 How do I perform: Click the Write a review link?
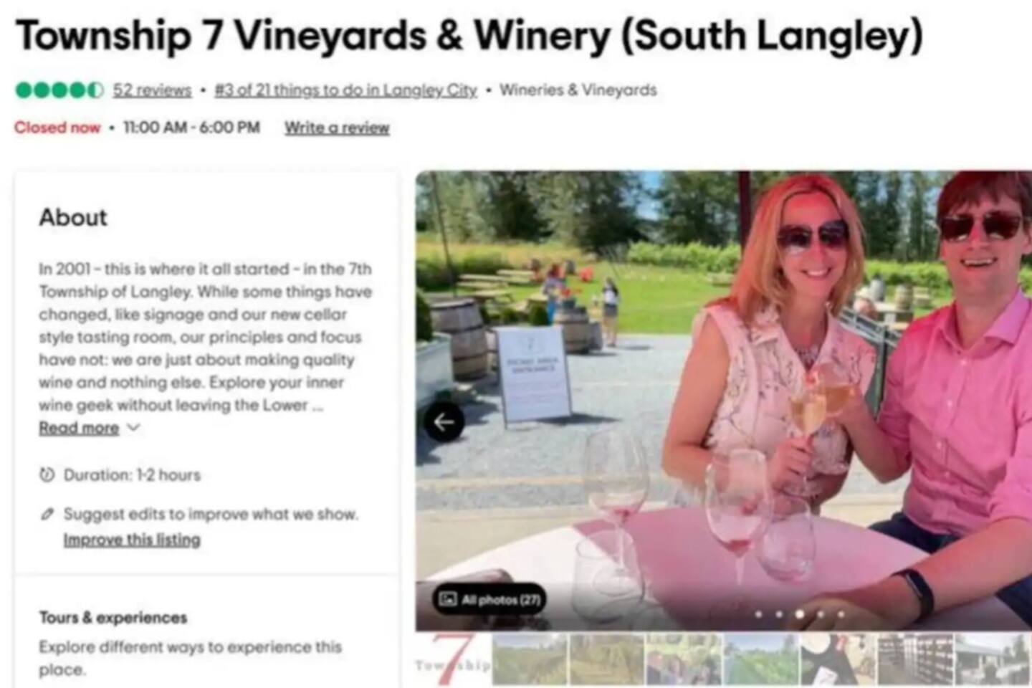point(337,128)
